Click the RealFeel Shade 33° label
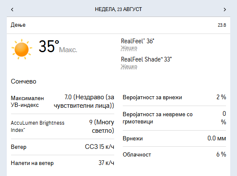The image size is (237, 176). (146, 59)
